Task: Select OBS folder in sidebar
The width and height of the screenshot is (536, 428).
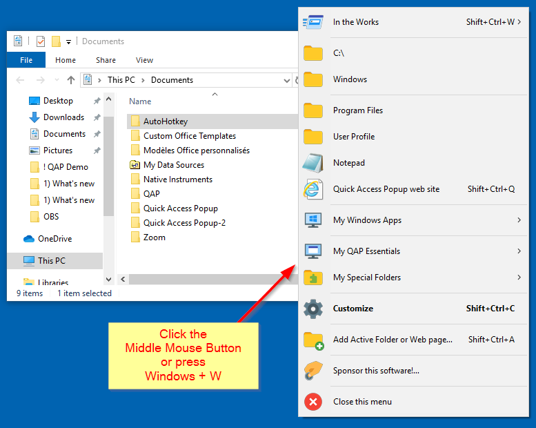Action: [x=51, y=217]
